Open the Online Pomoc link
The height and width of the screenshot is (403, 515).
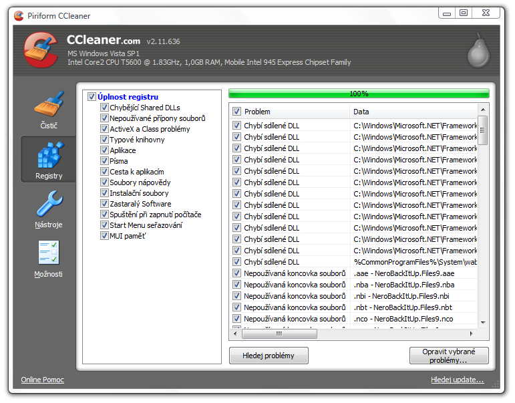pos(42,380)
